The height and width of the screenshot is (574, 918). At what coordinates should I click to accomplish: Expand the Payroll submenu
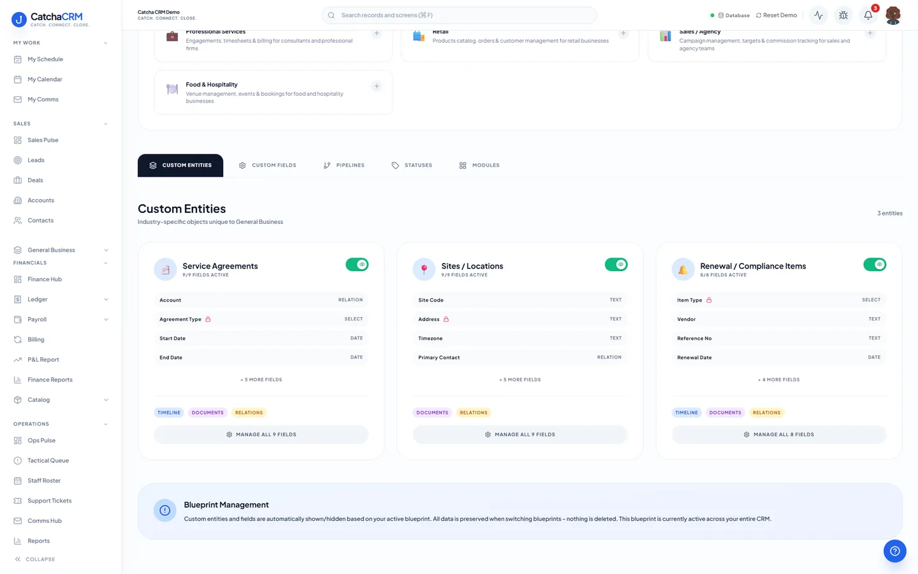pyautogui.click(x=106, y=320)
